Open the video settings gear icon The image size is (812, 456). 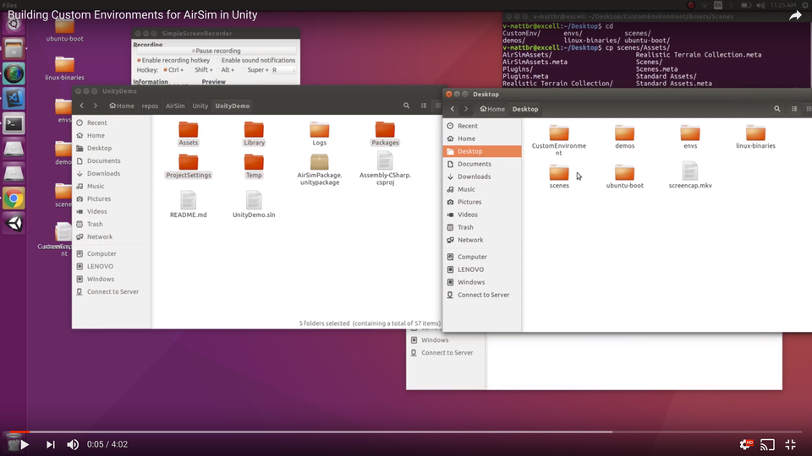tap(745, 444)
